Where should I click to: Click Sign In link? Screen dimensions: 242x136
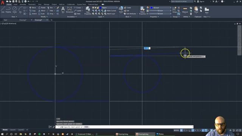click(201, 2)
